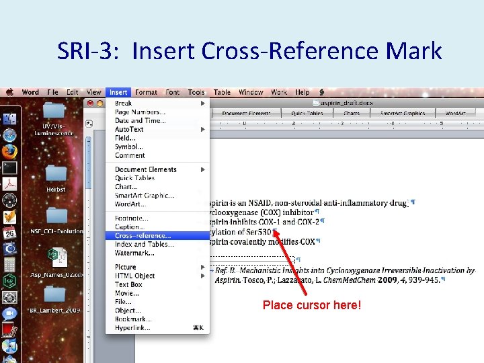Open the Dashboard gauge dock icon

point(9,200)
